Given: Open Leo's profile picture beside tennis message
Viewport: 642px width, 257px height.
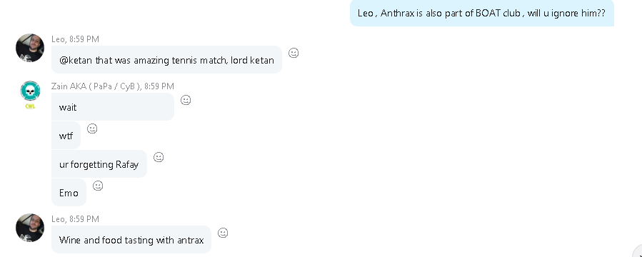Looking at the screenshot, I should (x=30, y=48).
